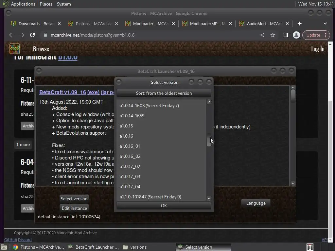Open the System menu
Screen dimensions: 335x251
tap(64, 4)
